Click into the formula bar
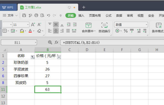The image size is (164, 105). point(112,43)
